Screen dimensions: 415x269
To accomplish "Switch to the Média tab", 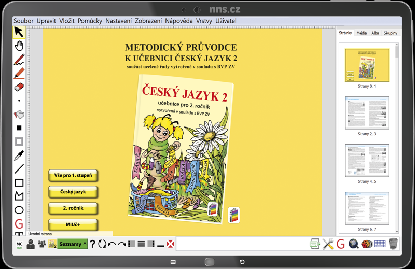I will (x=362, y=33).
